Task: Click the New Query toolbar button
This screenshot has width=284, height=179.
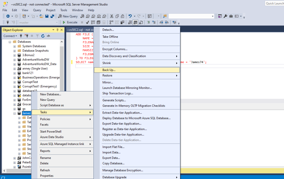Action: [x=68, y=16]
